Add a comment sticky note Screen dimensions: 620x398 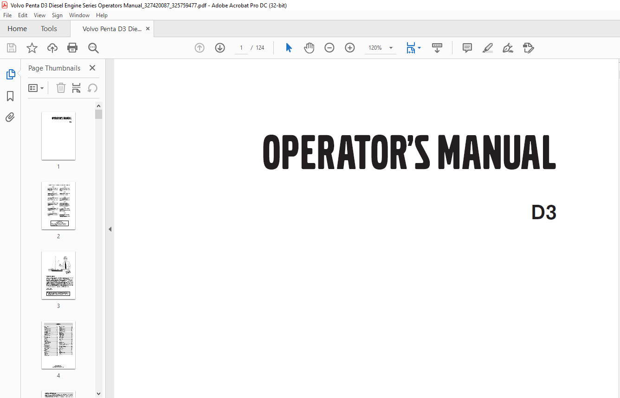(x=467, y=48)
